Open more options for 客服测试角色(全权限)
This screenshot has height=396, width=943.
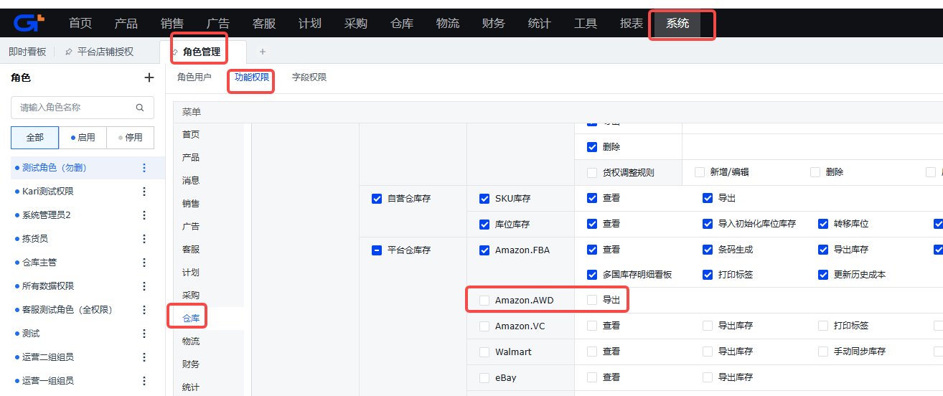pyautogui.click(x=144, y=310)
